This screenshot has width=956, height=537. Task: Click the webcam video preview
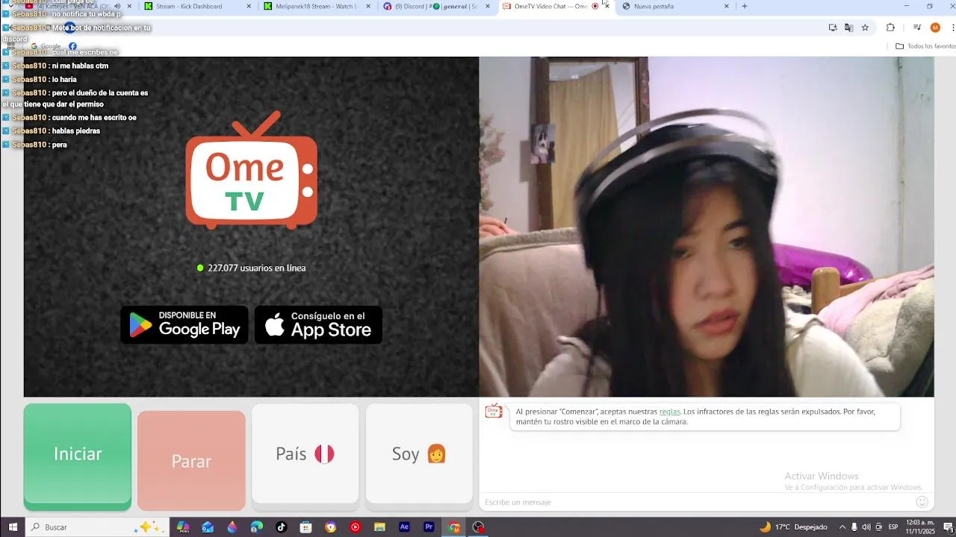click(707, 227)
